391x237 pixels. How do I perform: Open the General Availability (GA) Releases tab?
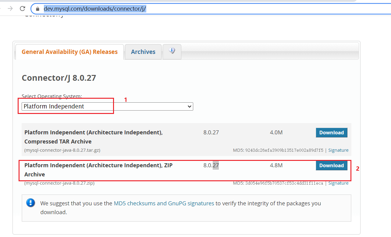point(69,52)
